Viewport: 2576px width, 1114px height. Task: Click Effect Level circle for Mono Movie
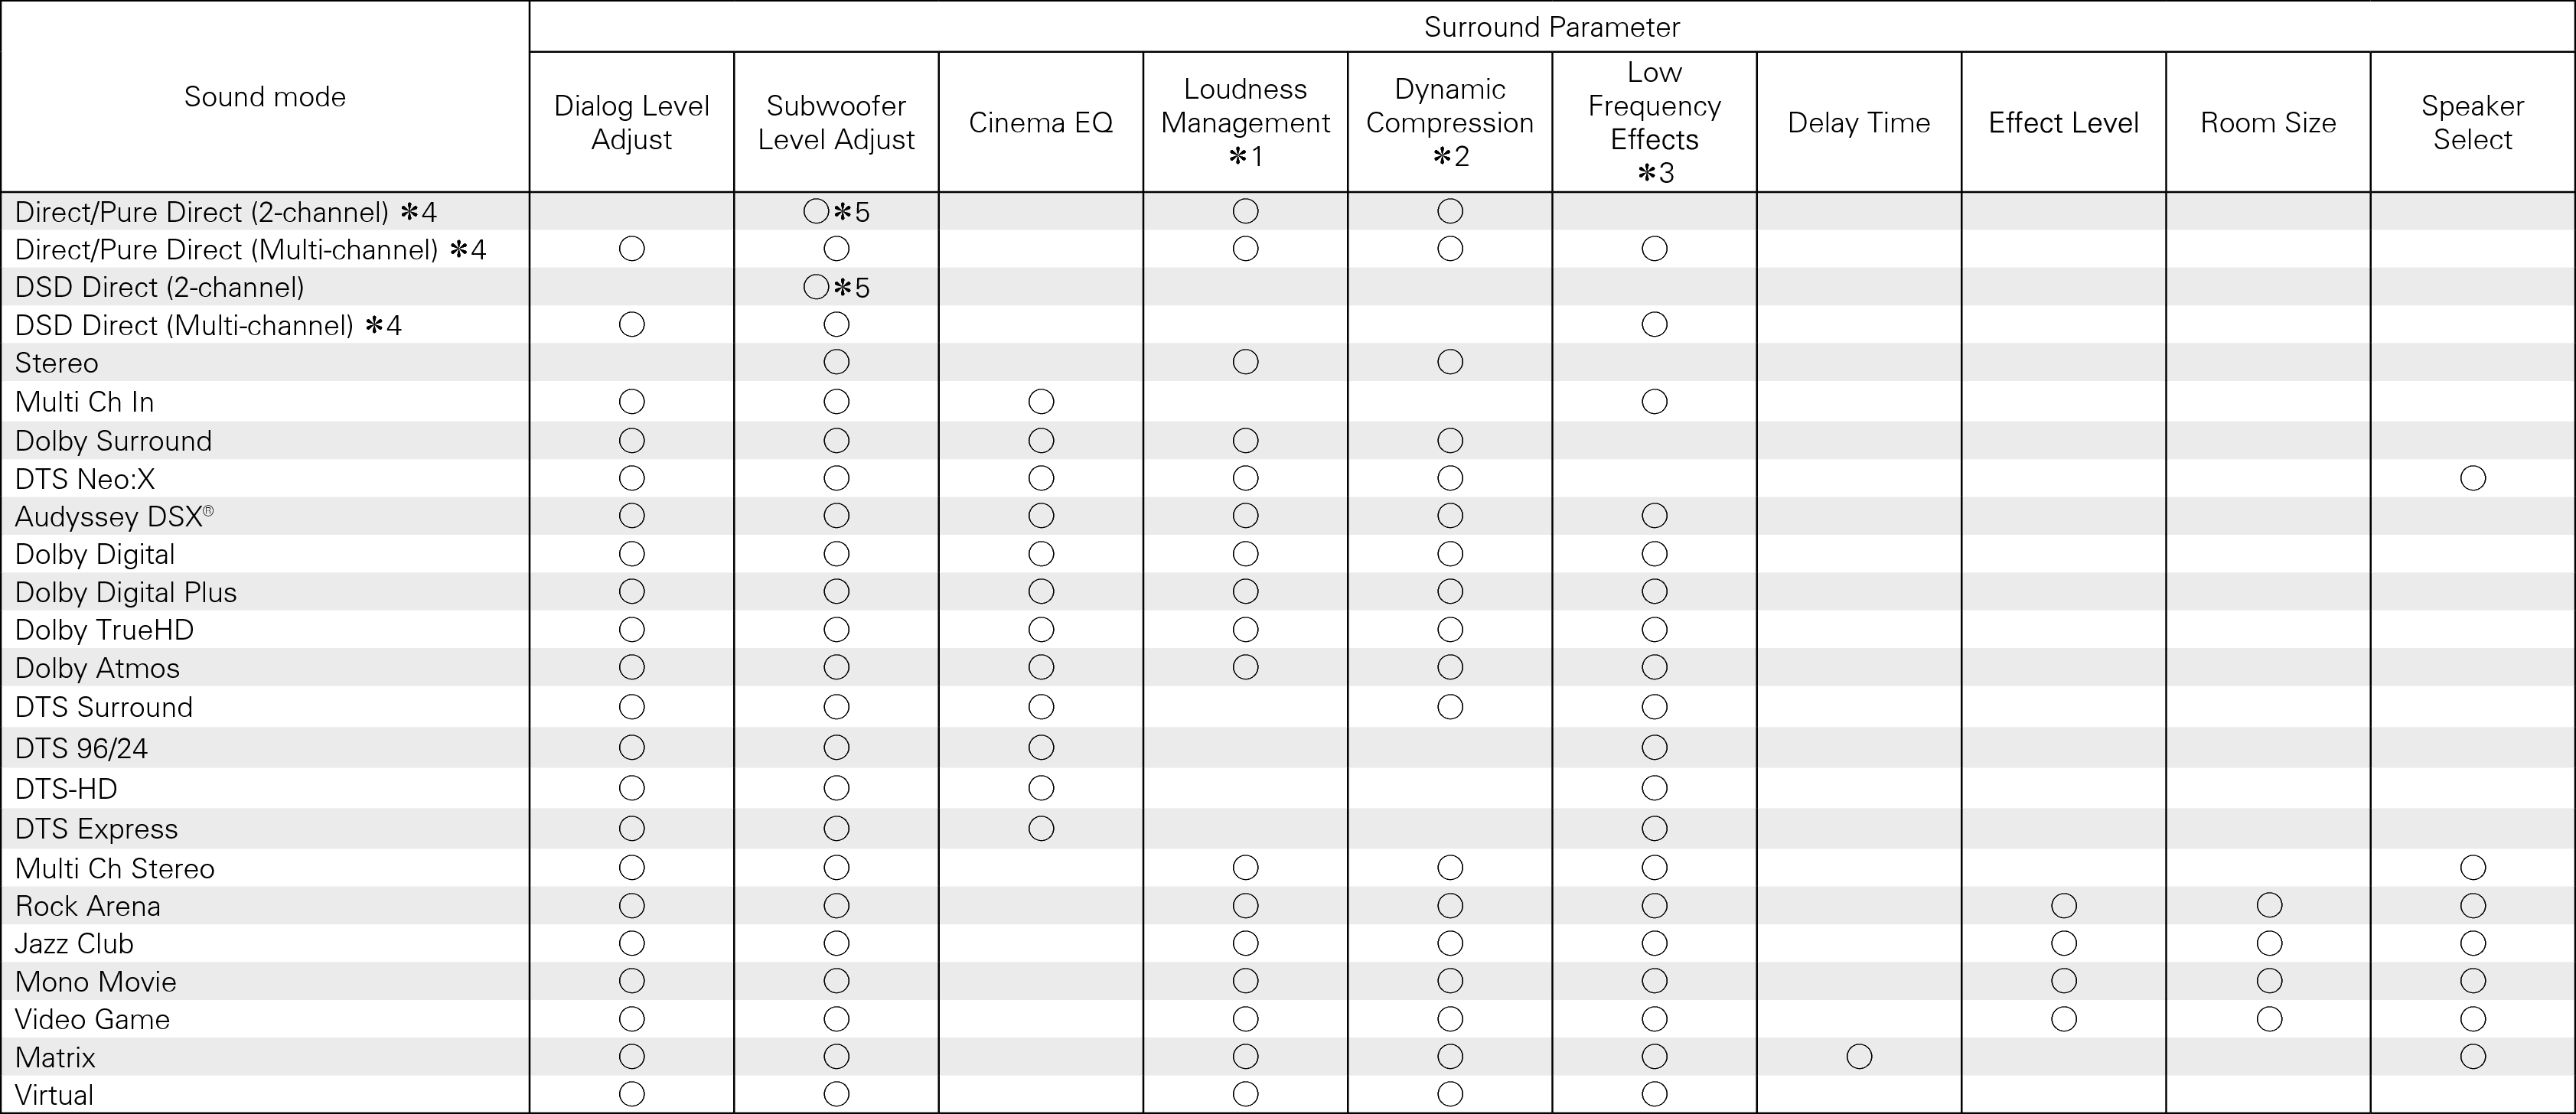point(2064,982)
